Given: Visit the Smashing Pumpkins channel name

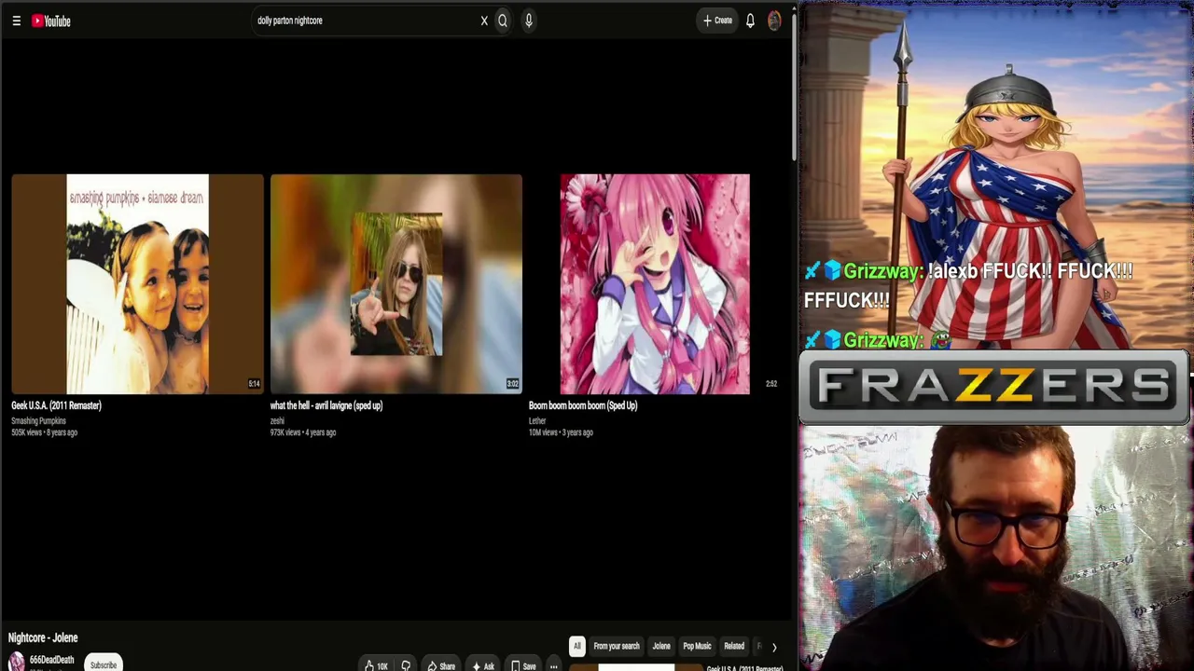Looking at the screenshot, I should tap(38, 421).
